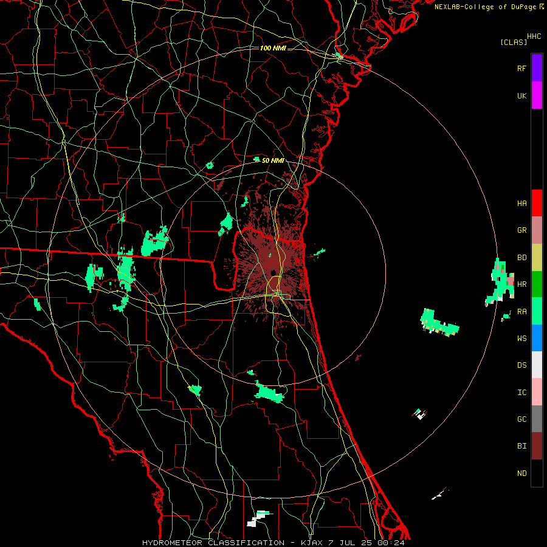The width and height of the screenshot is (547, 547).
Task: Click the HYDROMETEOR CLASSIFICATION title text
Action: point(213,543)
